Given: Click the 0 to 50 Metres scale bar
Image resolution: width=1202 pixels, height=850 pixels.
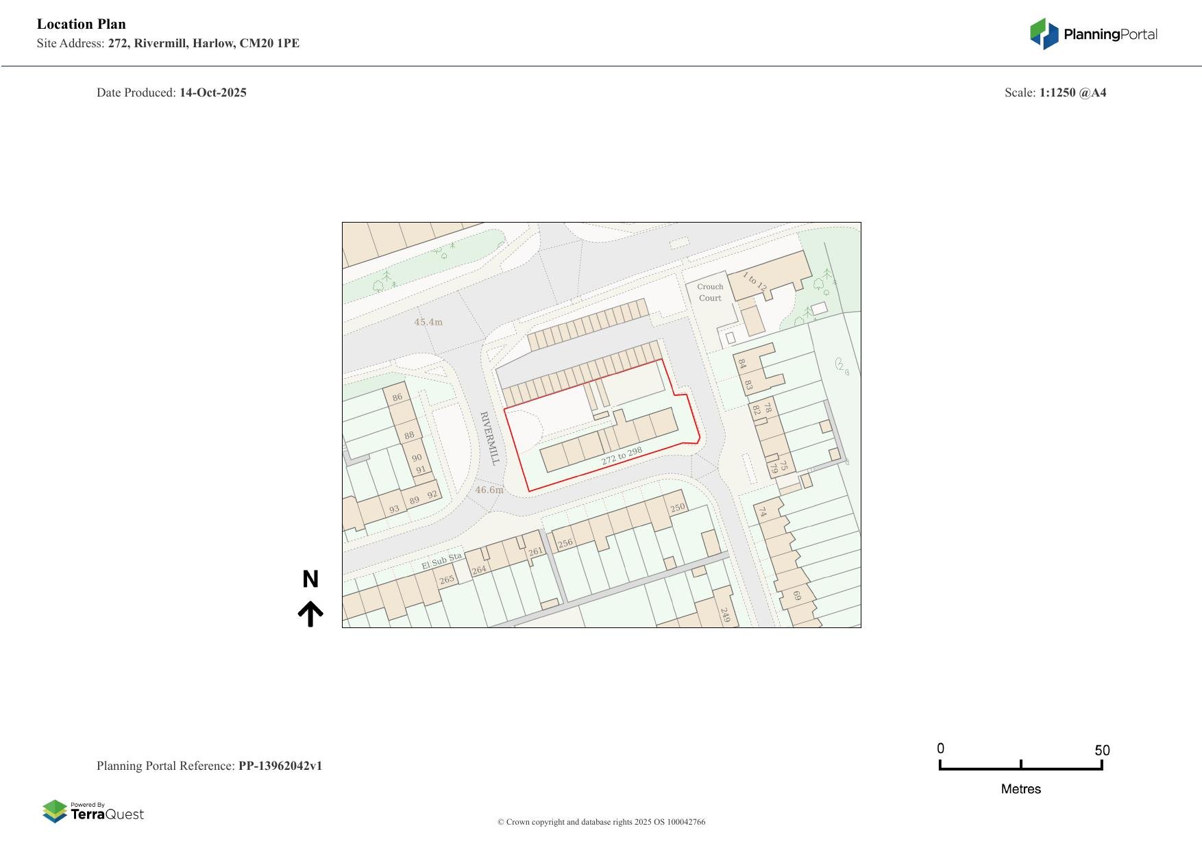Looking at the screenshot, I should click(x=1021, y=766).
